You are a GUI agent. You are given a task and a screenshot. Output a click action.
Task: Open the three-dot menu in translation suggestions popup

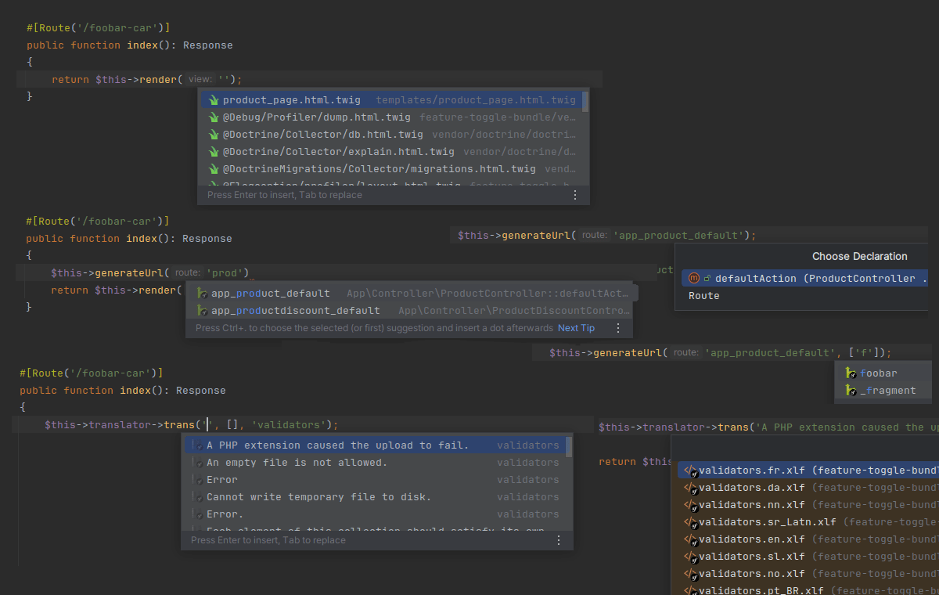[x=559, y=540]
